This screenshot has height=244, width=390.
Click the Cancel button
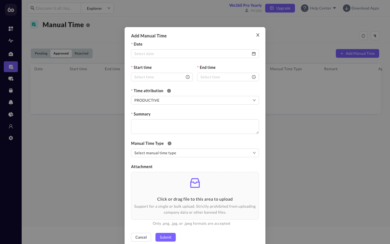pyautogui.click(x=141, y=237)
